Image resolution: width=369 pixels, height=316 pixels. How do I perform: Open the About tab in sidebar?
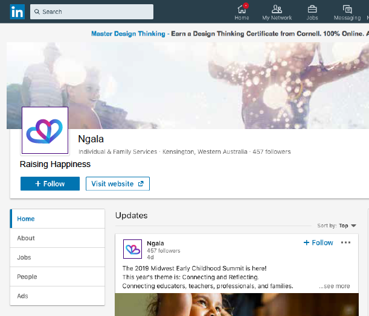click(x=57, y=238)
